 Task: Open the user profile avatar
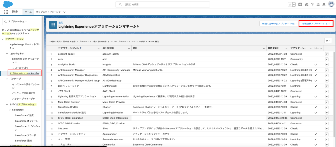(331, 4)
